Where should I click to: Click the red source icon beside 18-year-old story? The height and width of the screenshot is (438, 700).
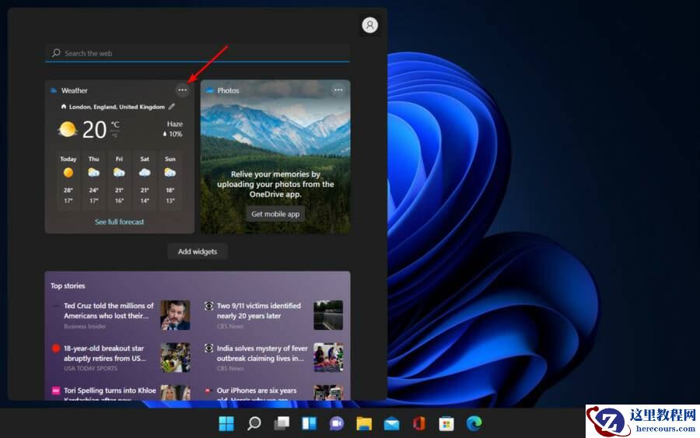coord(56,349)
